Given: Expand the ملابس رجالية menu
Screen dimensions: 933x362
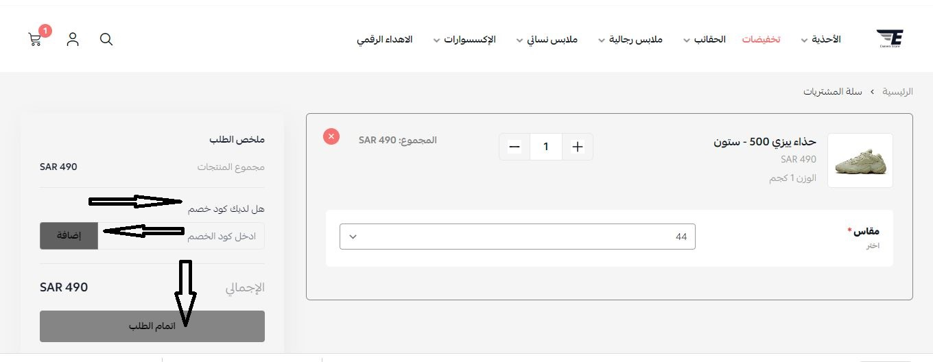Looking at the screenshot, I should 630,40.
